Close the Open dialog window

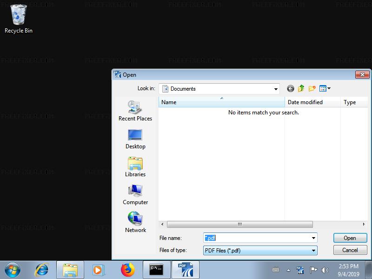click(362, 75)
